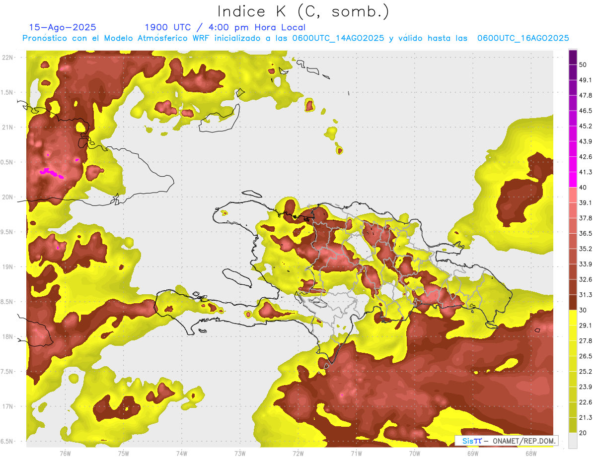Click the colorbar value '35.2'

586,249
